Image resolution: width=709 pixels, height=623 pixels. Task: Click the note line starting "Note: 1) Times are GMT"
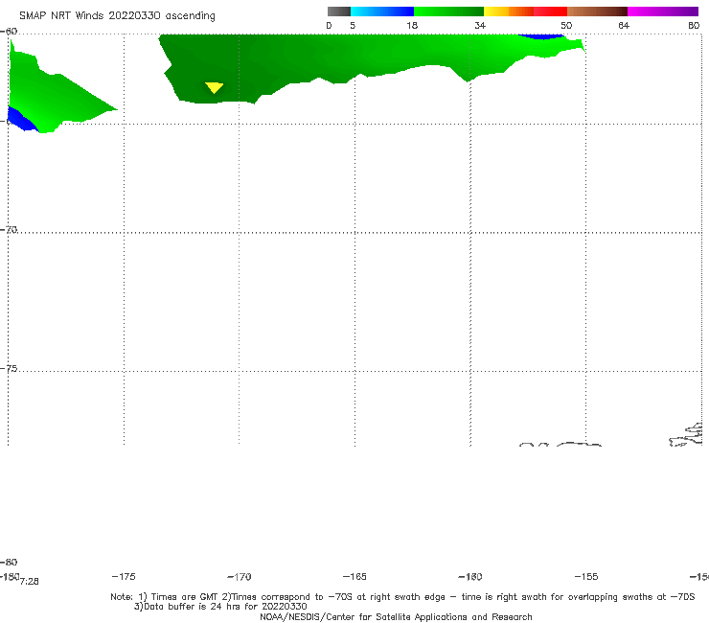coord(402,597)
